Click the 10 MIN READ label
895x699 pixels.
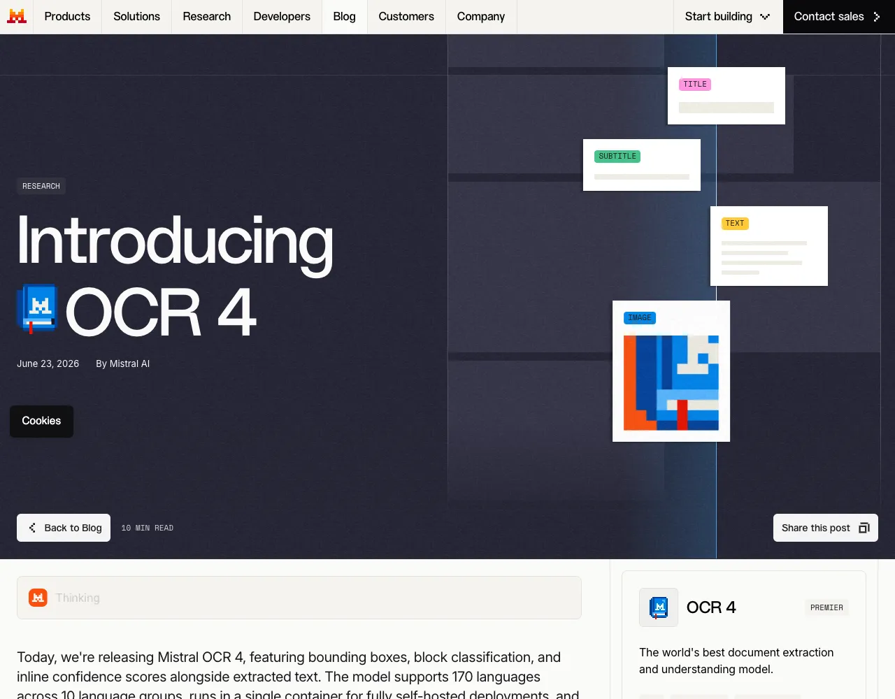coord(148,528)
